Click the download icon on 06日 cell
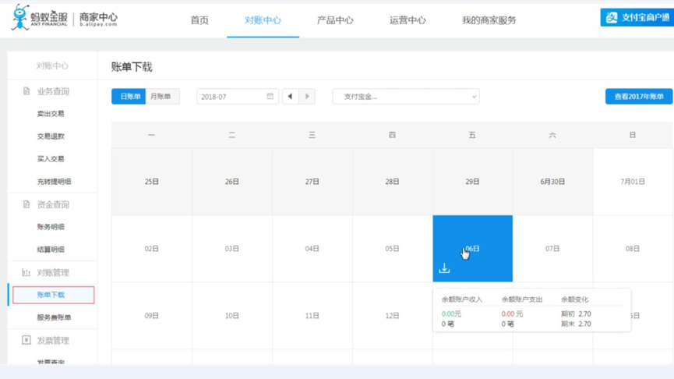 click(x=444, y=268)
